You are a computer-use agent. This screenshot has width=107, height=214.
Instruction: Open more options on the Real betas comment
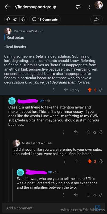coord(54,90)
